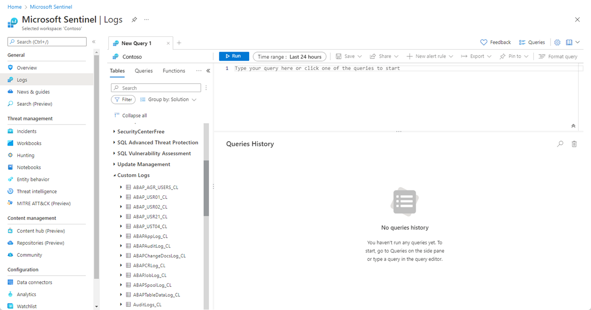The height and width of the screenshot is (310, 591).
Task: Click the tables Search input field
Action: 156,88
